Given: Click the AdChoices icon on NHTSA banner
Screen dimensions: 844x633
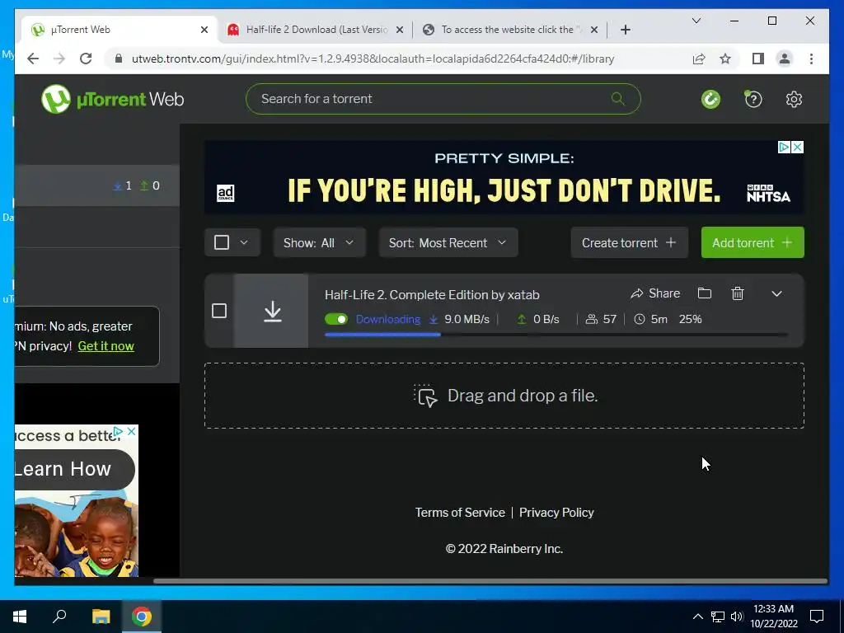Looking at the screenshot, I should tap(785, 147).
